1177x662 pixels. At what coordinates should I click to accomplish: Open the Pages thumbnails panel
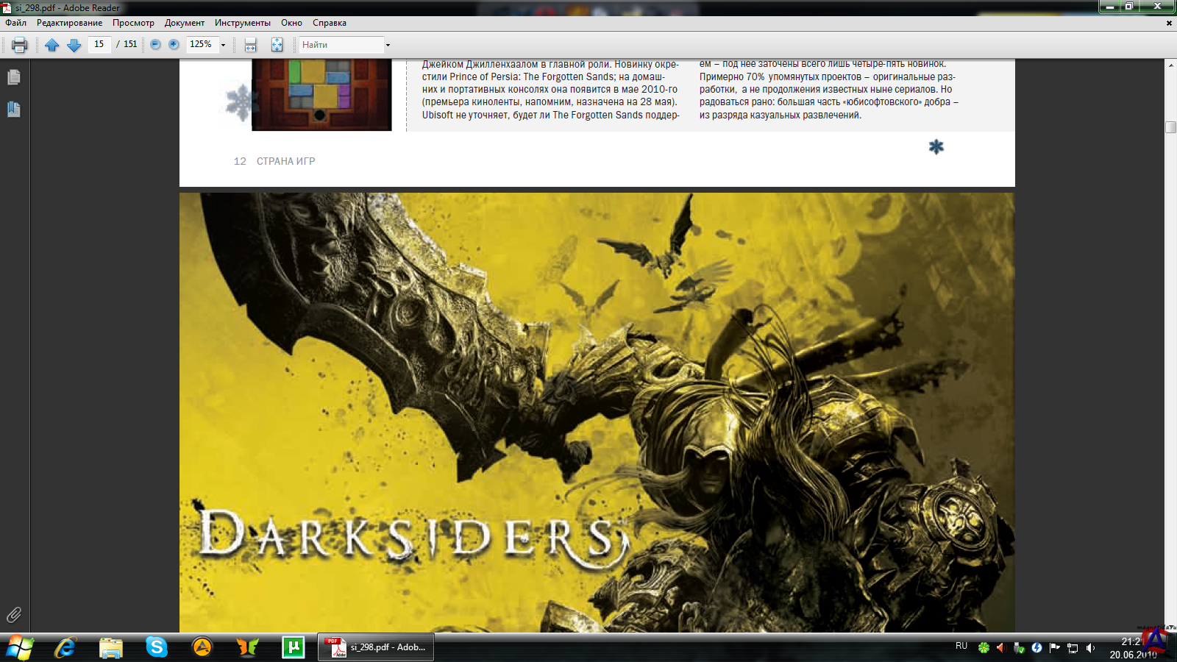click(13, 77)
